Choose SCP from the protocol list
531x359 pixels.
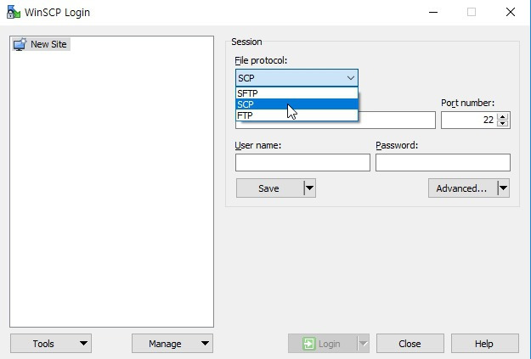(x=297, y=104)
